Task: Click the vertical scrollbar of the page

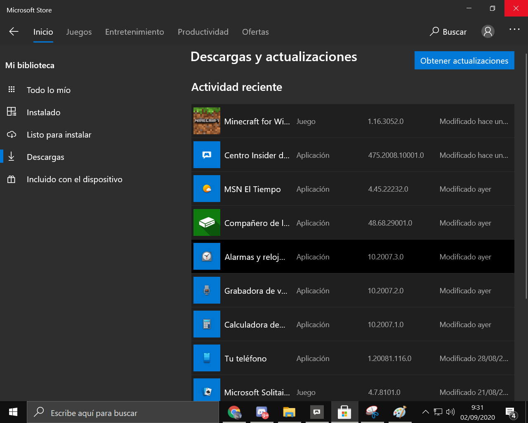Action: click(526, 176)
